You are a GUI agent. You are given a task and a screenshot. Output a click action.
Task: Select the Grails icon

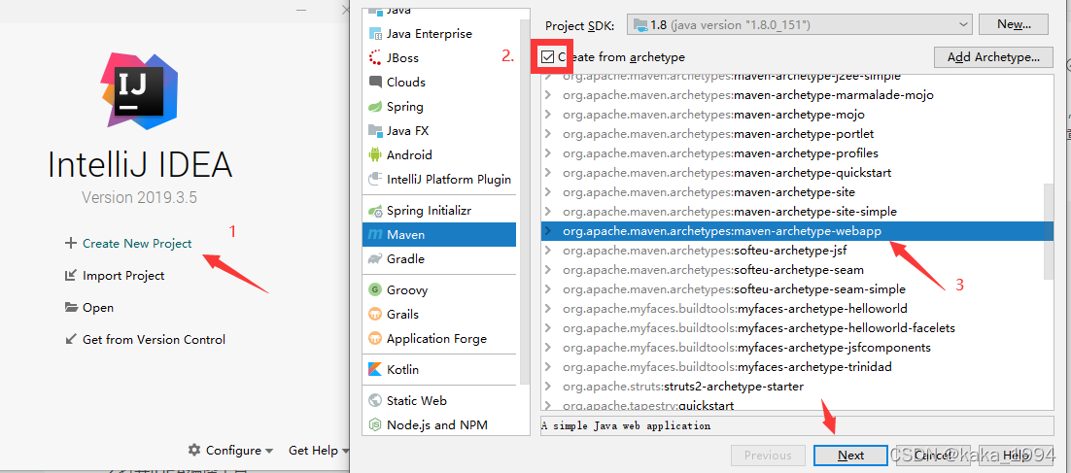tap(375, 315)
